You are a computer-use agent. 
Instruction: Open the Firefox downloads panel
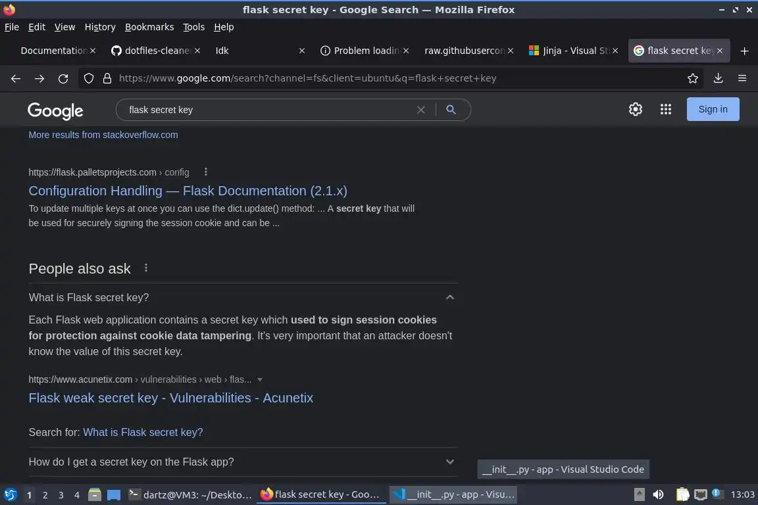pos(719,78)
